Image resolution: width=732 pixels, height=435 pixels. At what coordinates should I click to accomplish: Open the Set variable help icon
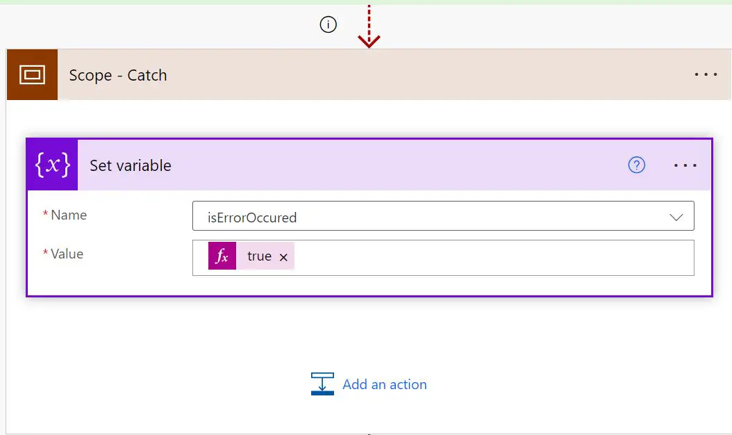pos(636,165)
